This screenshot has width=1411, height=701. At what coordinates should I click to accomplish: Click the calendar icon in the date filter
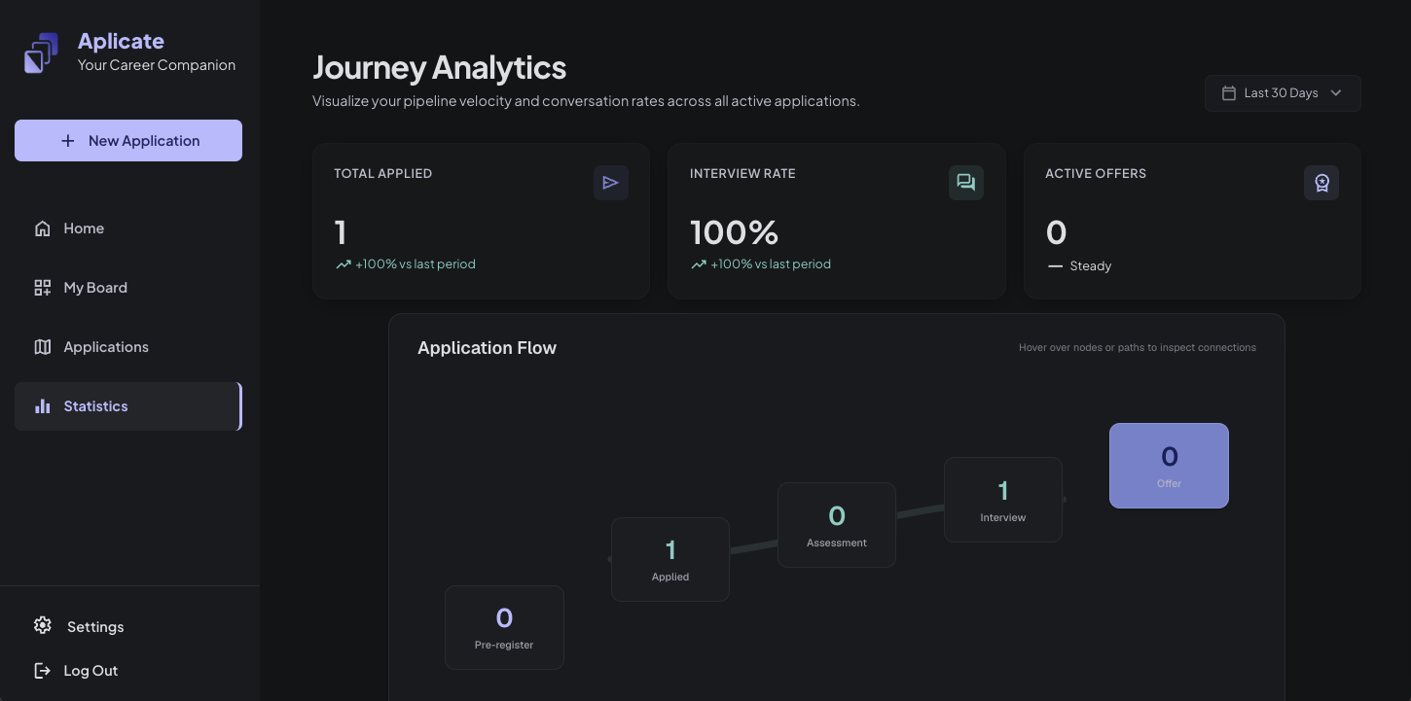(x=1228, y=93)
